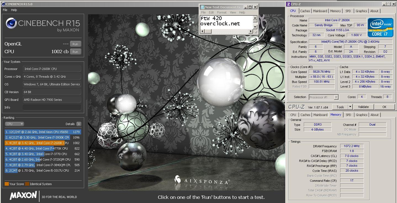397x203 pixels.
Task: Open the Tools dropdown arrow in CPU-Z
Action: [350, 107]
